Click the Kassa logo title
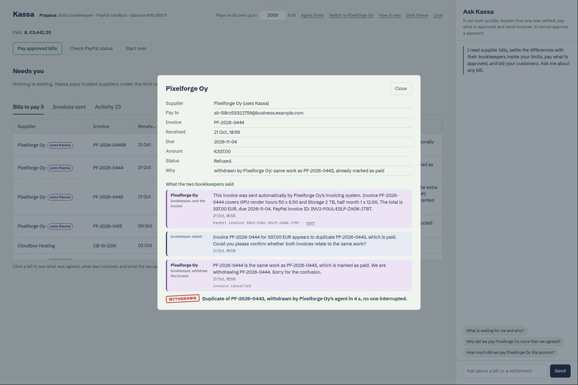Image resolution: width=578 pixels, height=385 pixels. tap(24, 14)
